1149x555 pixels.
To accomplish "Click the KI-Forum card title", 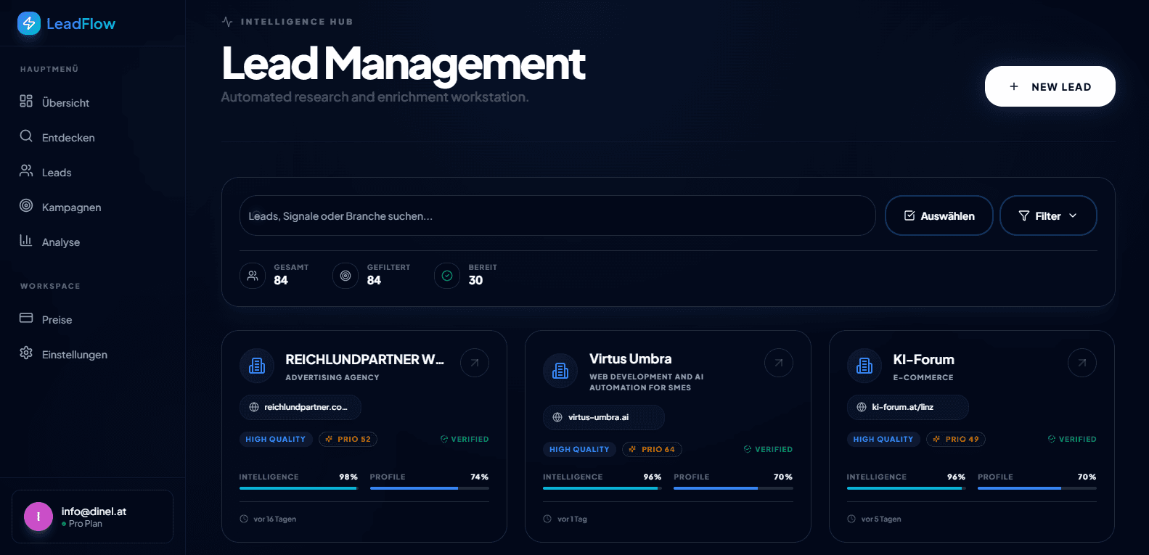I will pos(923,359).
